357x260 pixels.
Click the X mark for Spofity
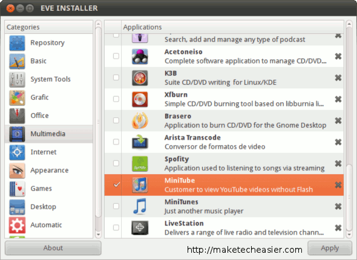click(338, 163)
